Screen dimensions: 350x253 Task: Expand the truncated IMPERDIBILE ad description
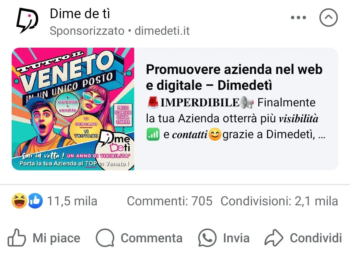(236, 118)
